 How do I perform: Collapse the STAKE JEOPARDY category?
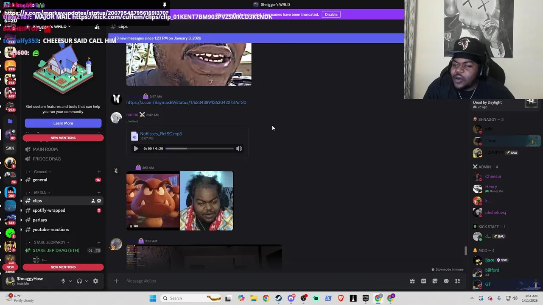tap(50, 242)
